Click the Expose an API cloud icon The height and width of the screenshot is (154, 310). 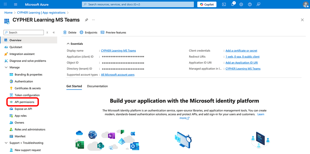click(x=11, y=109)
